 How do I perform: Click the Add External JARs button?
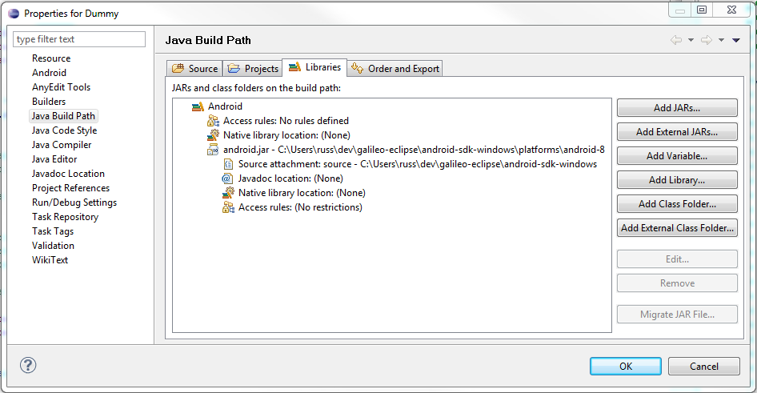(x=677, y=132)
